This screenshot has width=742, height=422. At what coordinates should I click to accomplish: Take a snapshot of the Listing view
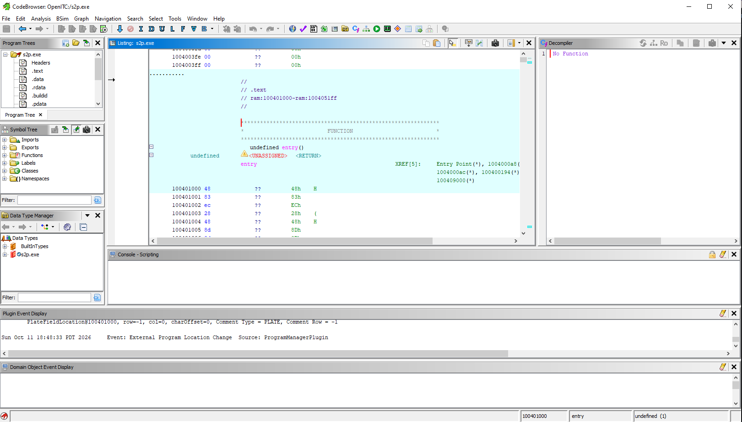coord(495,43)
